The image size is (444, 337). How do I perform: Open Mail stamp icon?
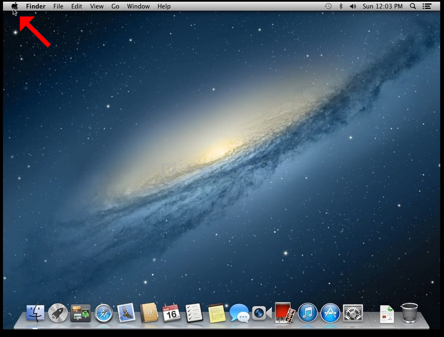[x=126, y=313]
